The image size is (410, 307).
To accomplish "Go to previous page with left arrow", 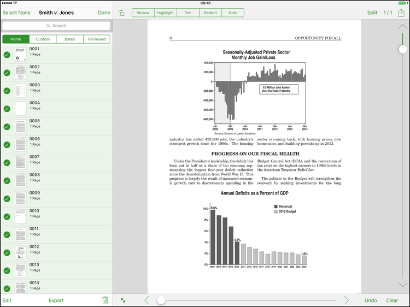I will click(x=147, y=300).
